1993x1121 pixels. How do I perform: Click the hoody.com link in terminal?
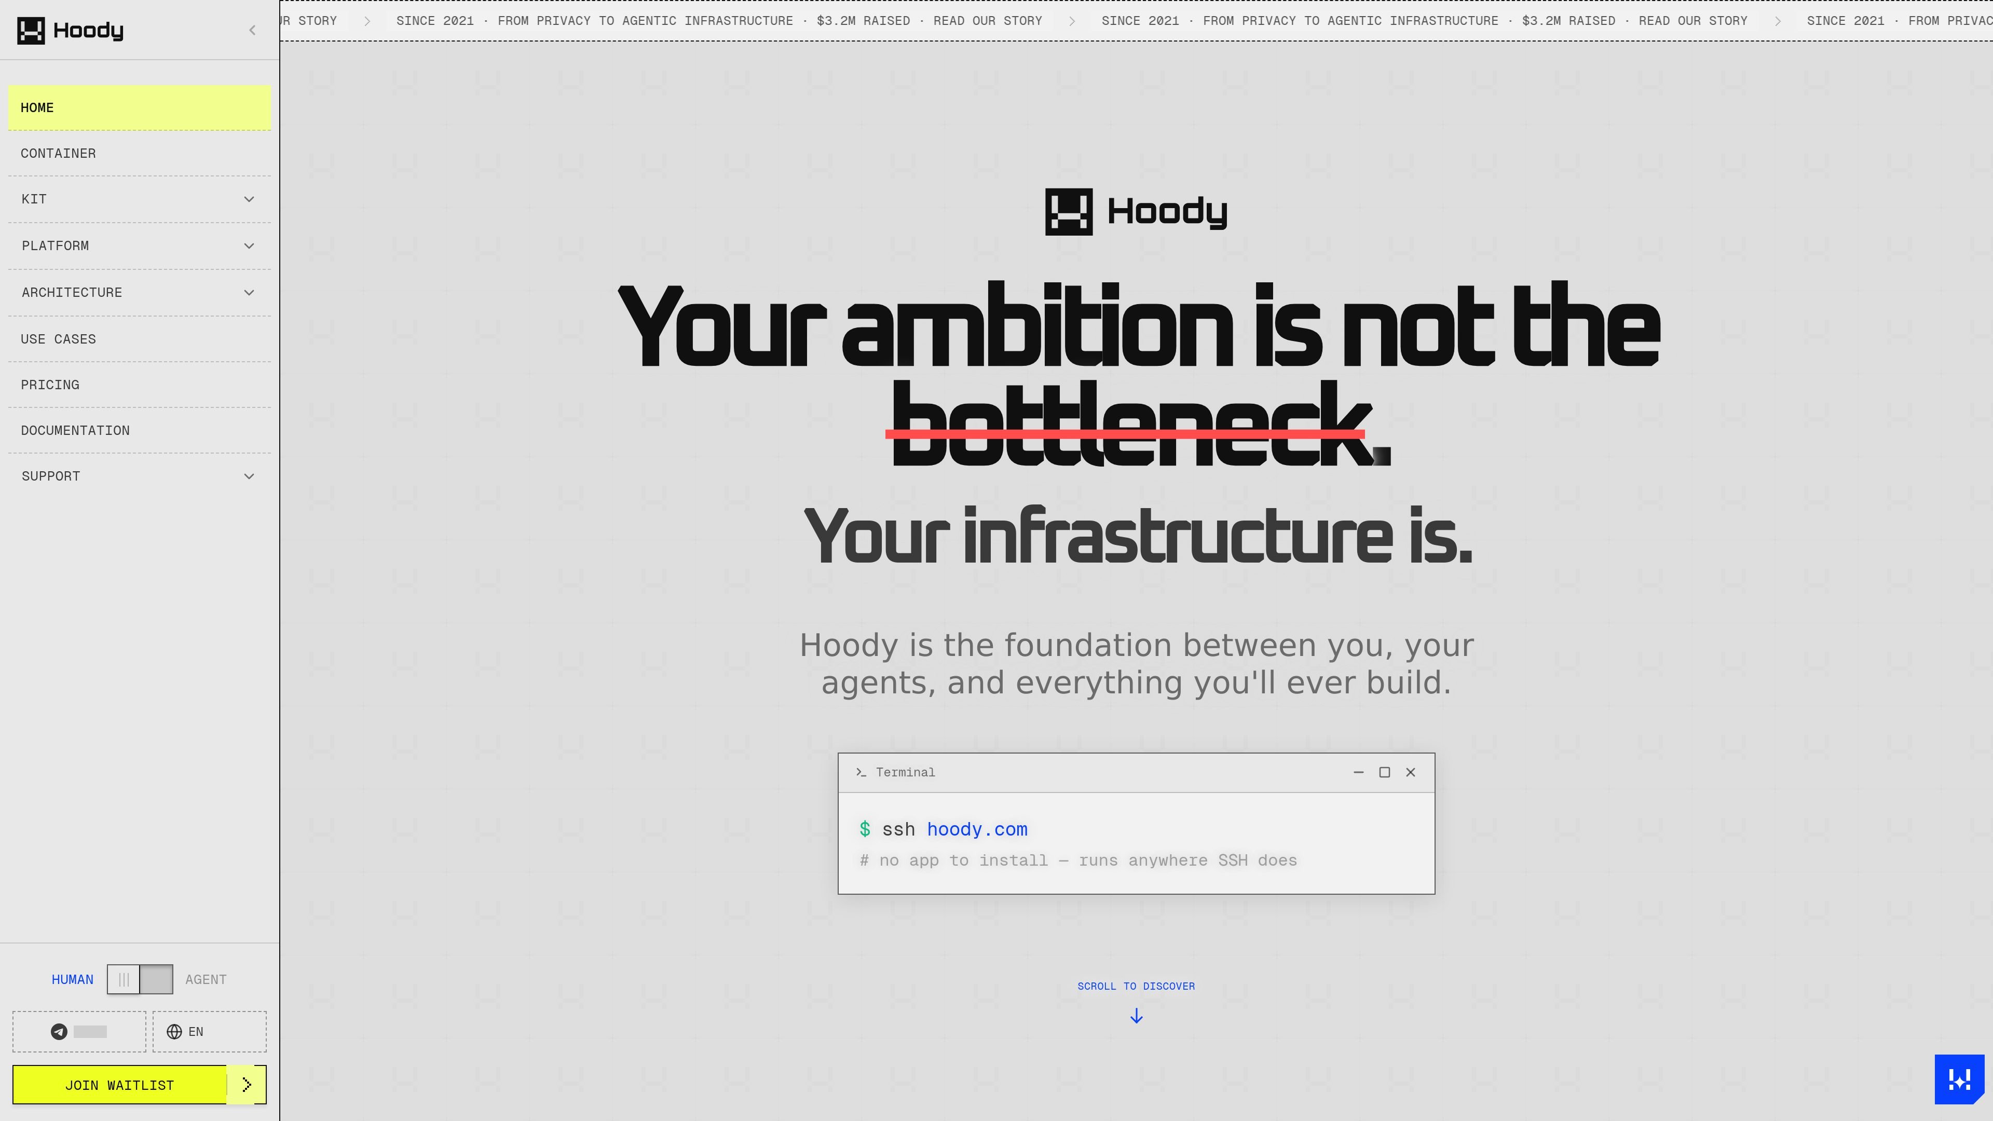977,829
